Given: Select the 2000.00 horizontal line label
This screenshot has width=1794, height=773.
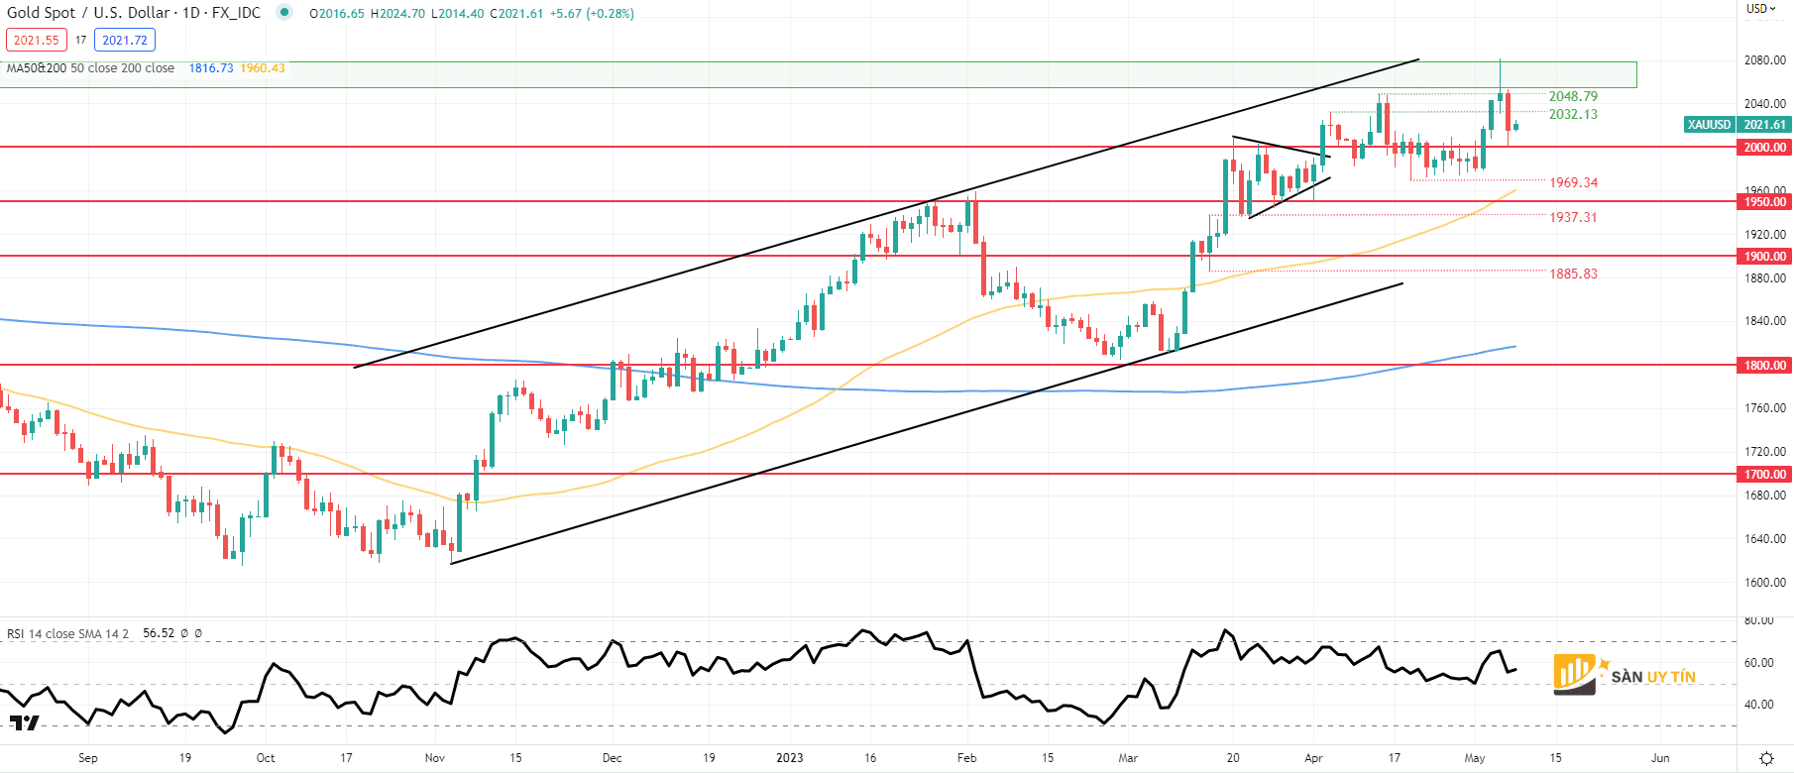Looking at the screenshot, I should point(1765,148).
